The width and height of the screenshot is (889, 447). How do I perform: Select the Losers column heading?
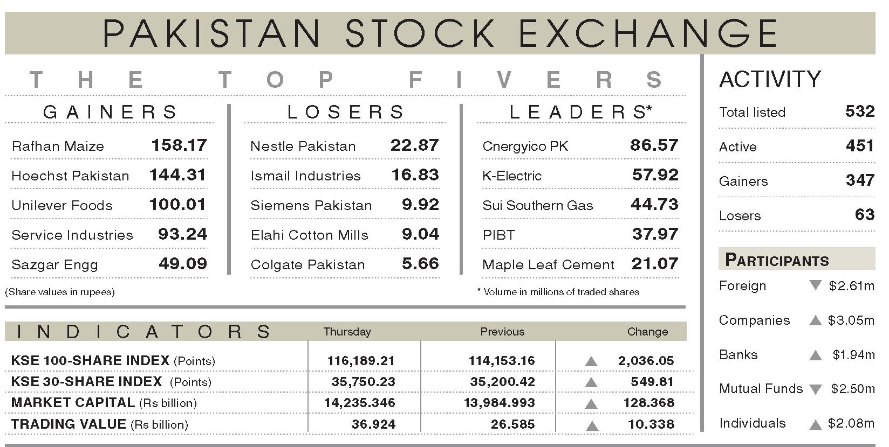coord(346,112)
